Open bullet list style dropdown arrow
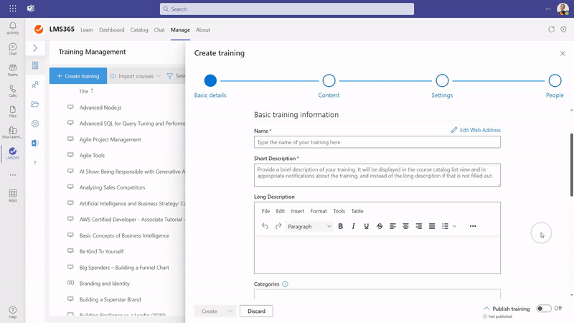 [454, 226]
